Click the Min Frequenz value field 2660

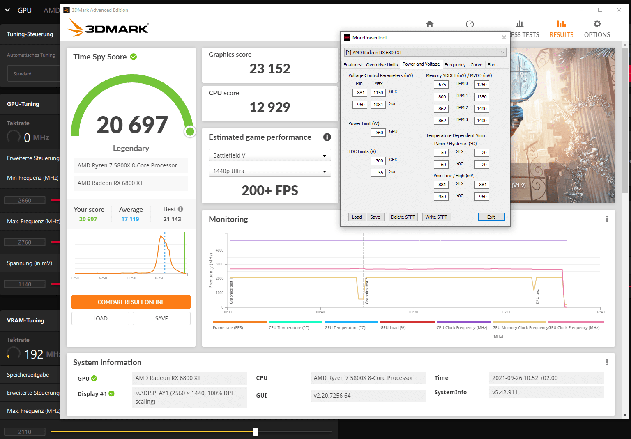[x=25, y=200]
